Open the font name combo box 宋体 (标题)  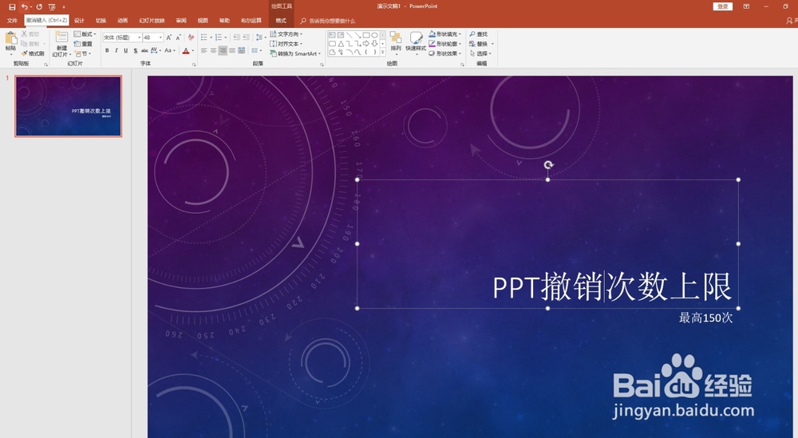tap(122, 37)
